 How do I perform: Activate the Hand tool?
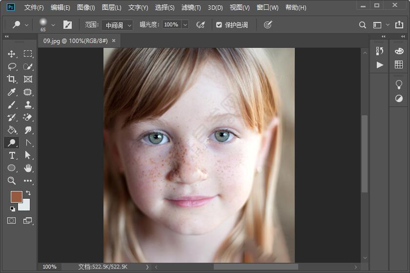[28, 168]
